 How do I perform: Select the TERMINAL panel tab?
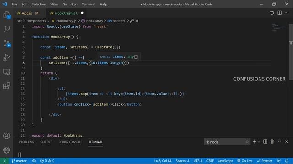[96, 142]
